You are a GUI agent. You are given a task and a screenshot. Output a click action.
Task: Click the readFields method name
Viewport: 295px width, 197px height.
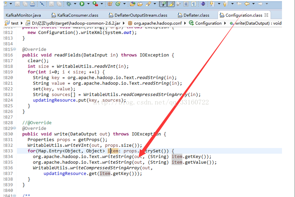pos(68,55)
